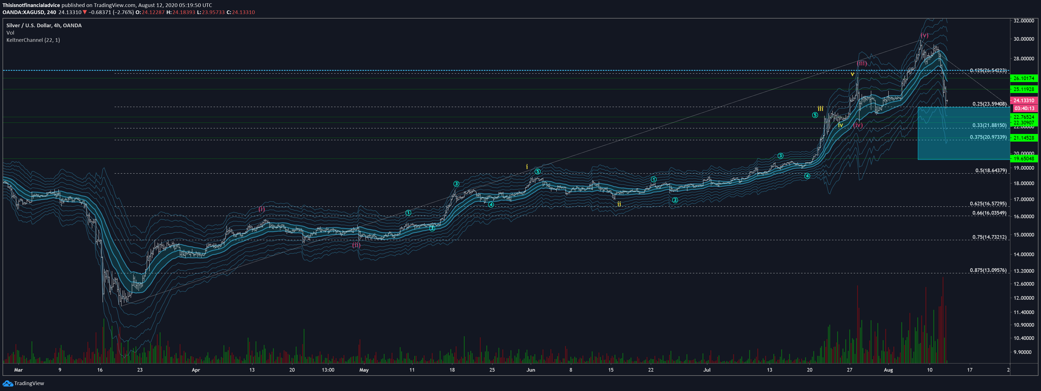Click the '27' date-axis label
The image size is (1041, 391).
[850, 370]
